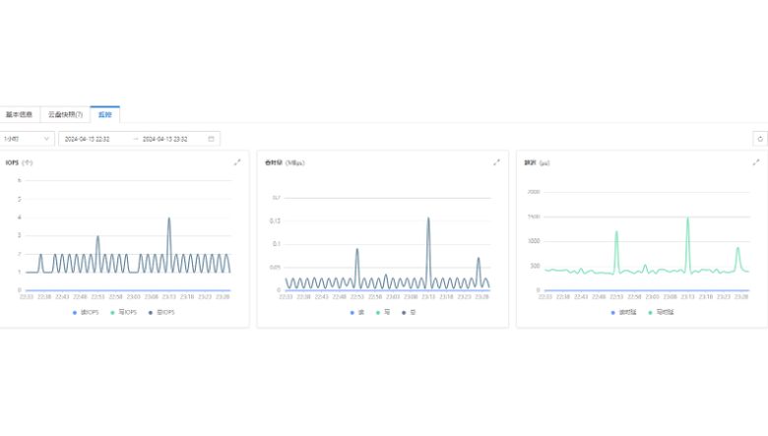Viewport: 768px width, 436px height.
Task: Open the 1-hour time range dropdown
Action: 27,139
